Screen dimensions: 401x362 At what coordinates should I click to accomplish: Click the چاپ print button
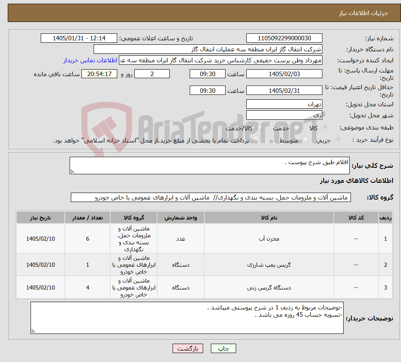[x=223, y=349]
